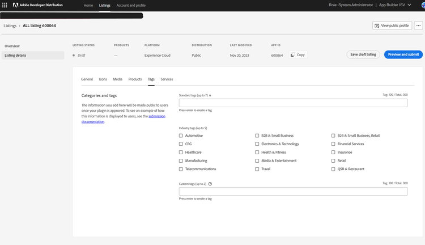Open Listings in top navigation
The height and width of the screenshot is (245, 425).
pos(105,5)
